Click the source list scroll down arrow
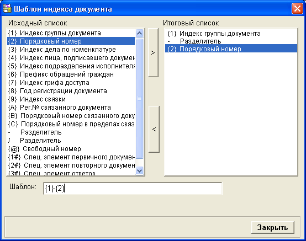Viewport: 306px width, 241px height. point(139,170)
